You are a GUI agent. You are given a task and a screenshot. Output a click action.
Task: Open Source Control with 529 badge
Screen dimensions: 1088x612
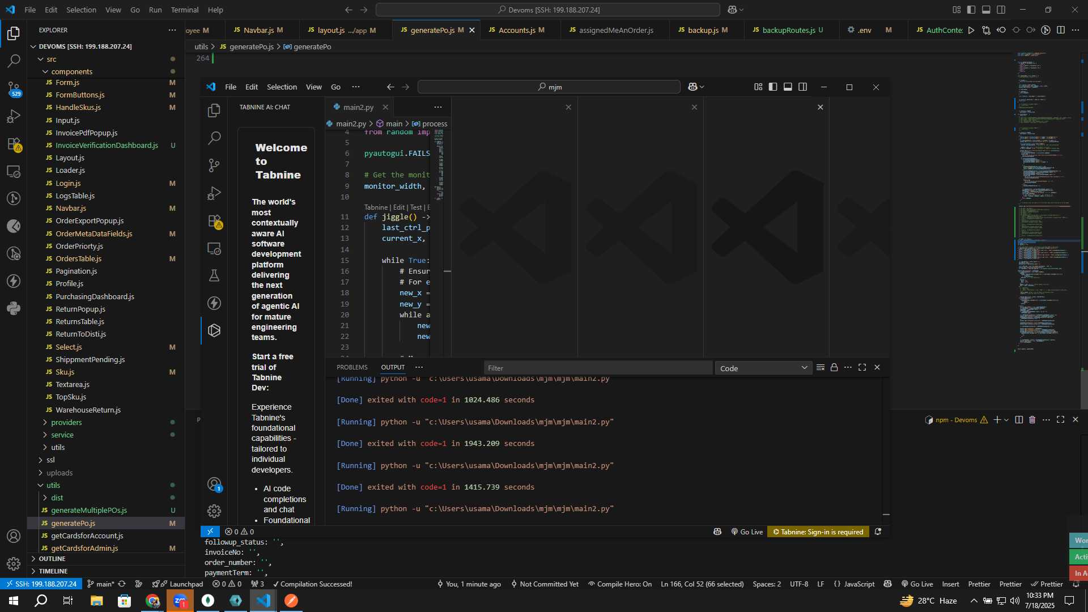pos(14,88)
